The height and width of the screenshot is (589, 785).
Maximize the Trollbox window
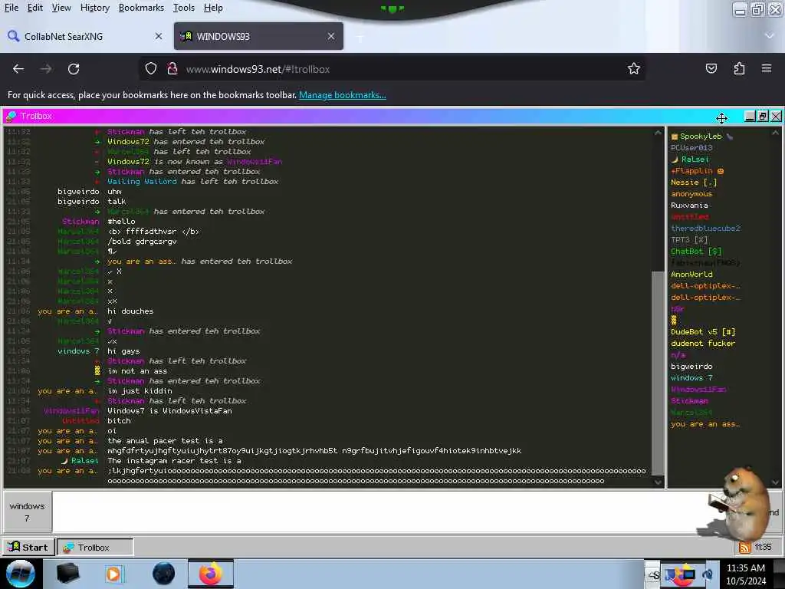click(763, 117)
